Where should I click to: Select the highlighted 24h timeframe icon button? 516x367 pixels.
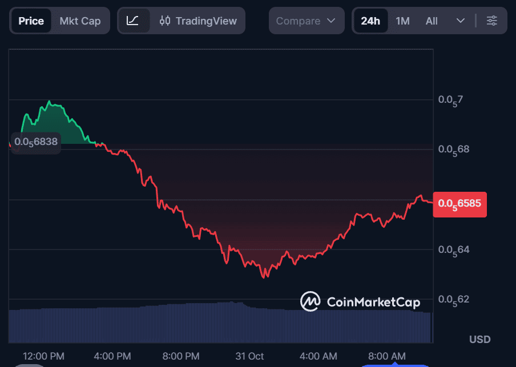point(370,21)
